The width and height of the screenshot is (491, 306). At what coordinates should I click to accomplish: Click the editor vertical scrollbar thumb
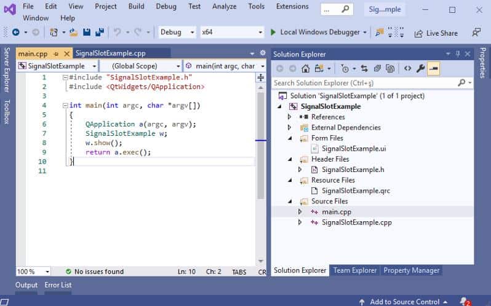click(x=260, y=146)
